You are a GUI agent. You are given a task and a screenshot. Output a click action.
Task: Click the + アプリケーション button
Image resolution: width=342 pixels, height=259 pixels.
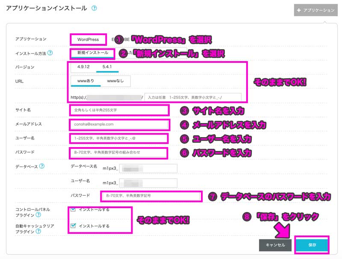point(315,10)
